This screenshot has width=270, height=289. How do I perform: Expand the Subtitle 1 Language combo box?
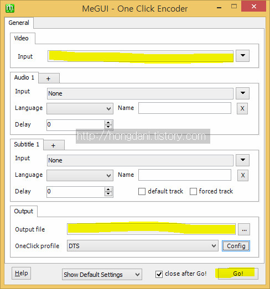(80, 176)
